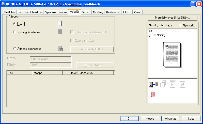Switch to the Vízjel tab
This screenshot has width=203, height=124.
tap(86, 12)
